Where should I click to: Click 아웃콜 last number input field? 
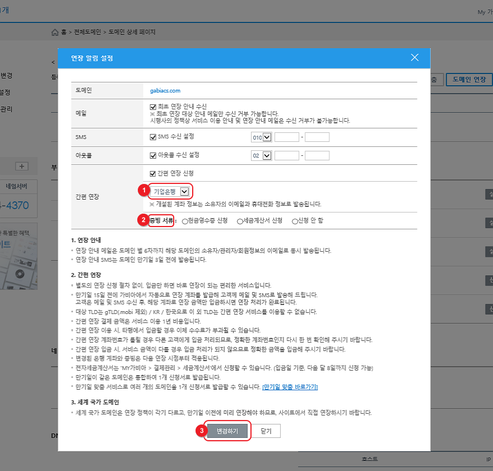[317, 155]
